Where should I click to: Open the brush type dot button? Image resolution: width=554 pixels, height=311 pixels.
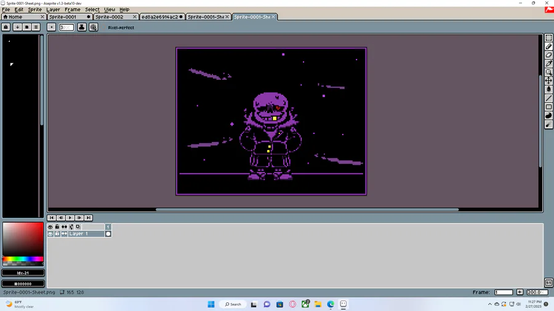coord(51,27)
